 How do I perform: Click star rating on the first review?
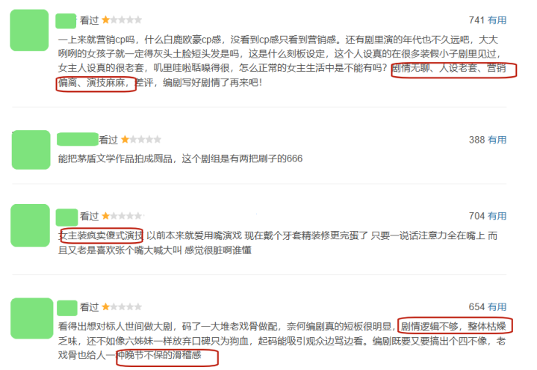point(122,20)
